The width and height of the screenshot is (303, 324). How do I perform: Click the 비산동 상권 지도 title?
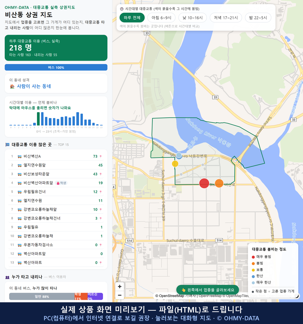point(29,15)
